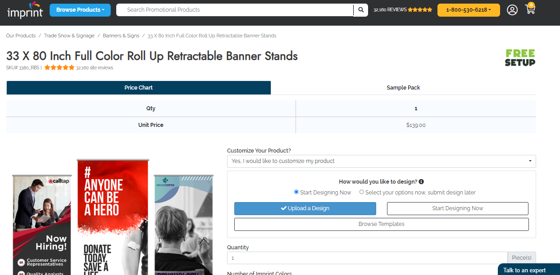Click the star rating under product title
This screenshot has width=560, height=275.
pyautogui.click(x=59, y=68)
